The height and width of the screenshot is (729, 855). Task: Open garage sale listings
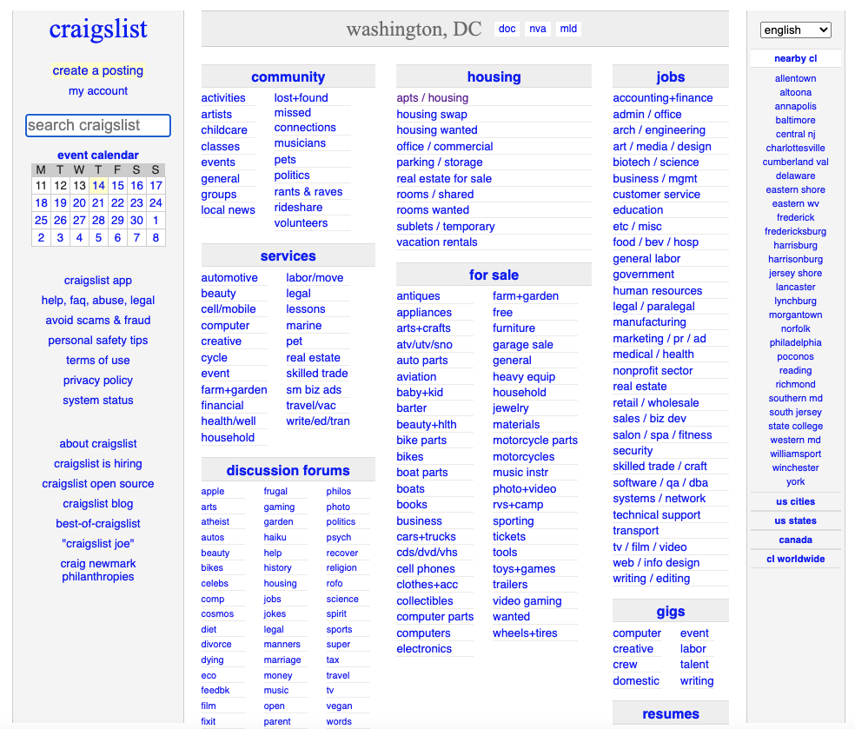click(523, 345)
